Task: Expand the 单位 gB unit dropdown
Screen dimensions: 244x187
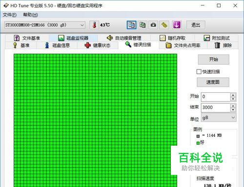Action: [219, 118]
